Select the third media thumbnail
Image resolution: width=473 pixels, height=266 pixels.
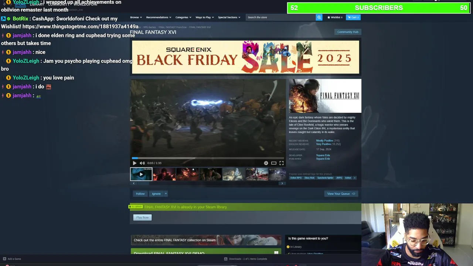[x=187, y=174]
